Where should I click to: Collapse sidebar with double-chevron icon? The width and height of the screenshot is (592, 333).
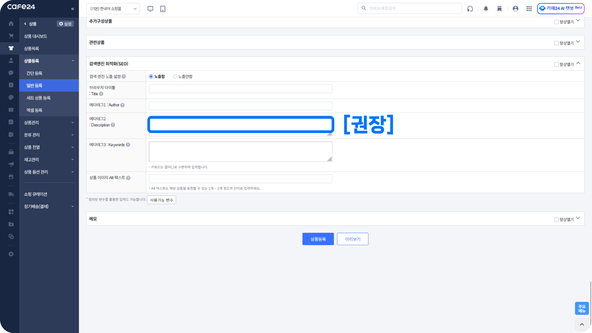click(x=73, y=9)
